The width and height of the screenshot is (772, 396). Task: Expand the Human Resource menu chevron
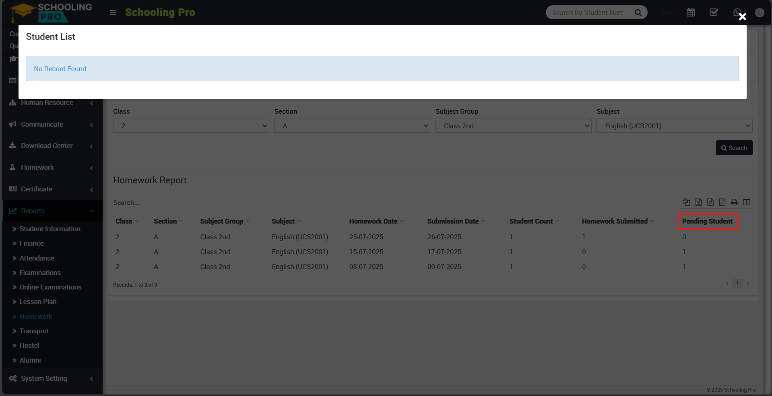coord(92,103)
